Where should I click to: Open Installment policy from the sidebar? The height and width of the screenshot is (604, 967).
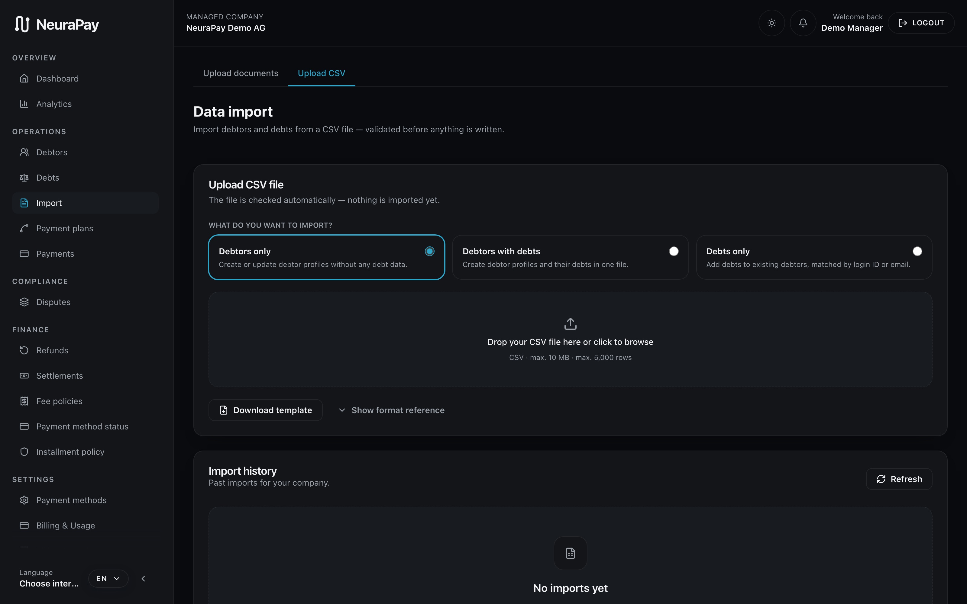[86, 452]
